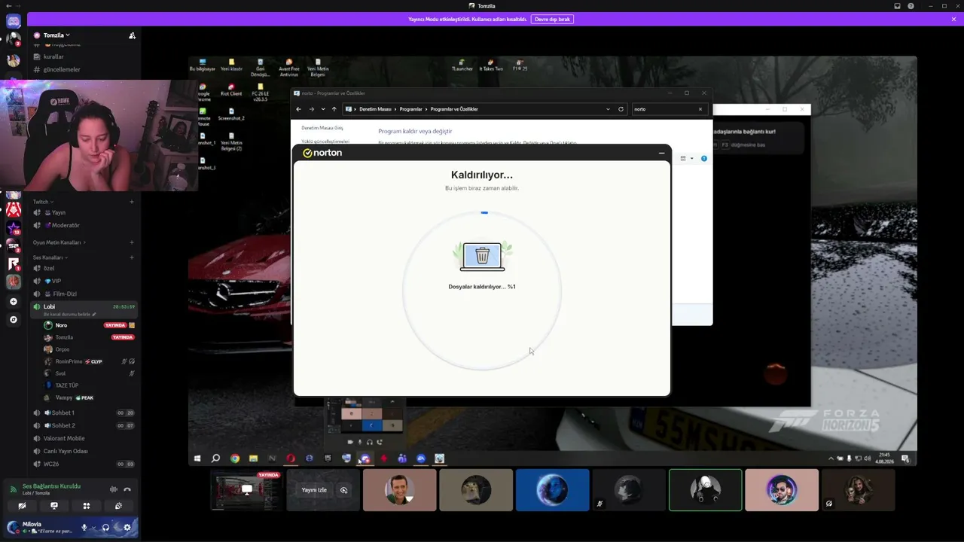The image size is (964, 542).
Task: Minimize the Norton uninstall window
Action: pyautogui.click(x=661, y=153)
